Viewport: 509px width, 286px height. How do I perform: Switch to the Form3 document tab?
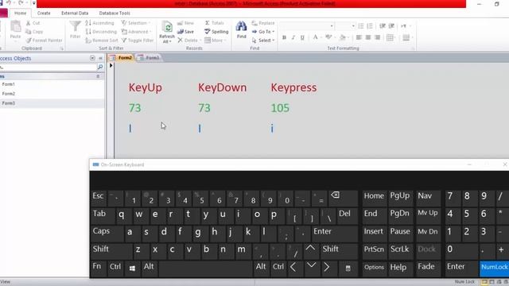(x=149, y=58)
